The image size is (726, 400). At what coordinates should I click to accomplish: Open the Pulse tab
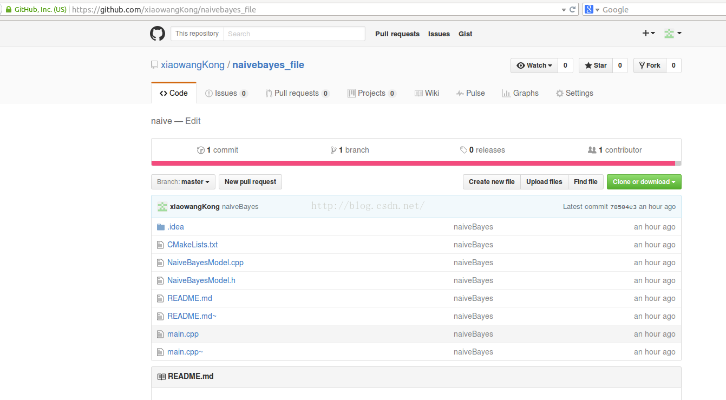(x=470, y=93)
